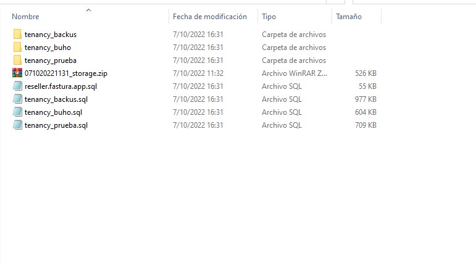Screen dimensions: 476x266
Task: Sort files by the Nombre column
Action: click(26, 17)
